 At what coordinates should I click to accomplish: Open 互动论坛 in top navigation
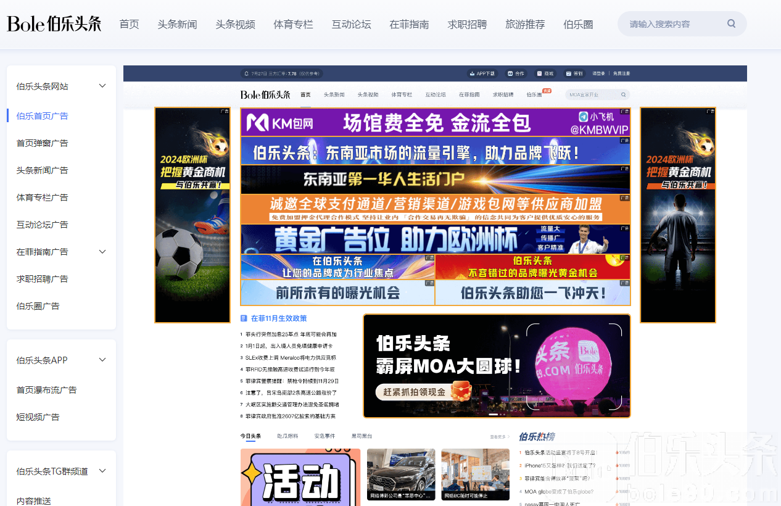pyautogui.click(x=351, y=24)
